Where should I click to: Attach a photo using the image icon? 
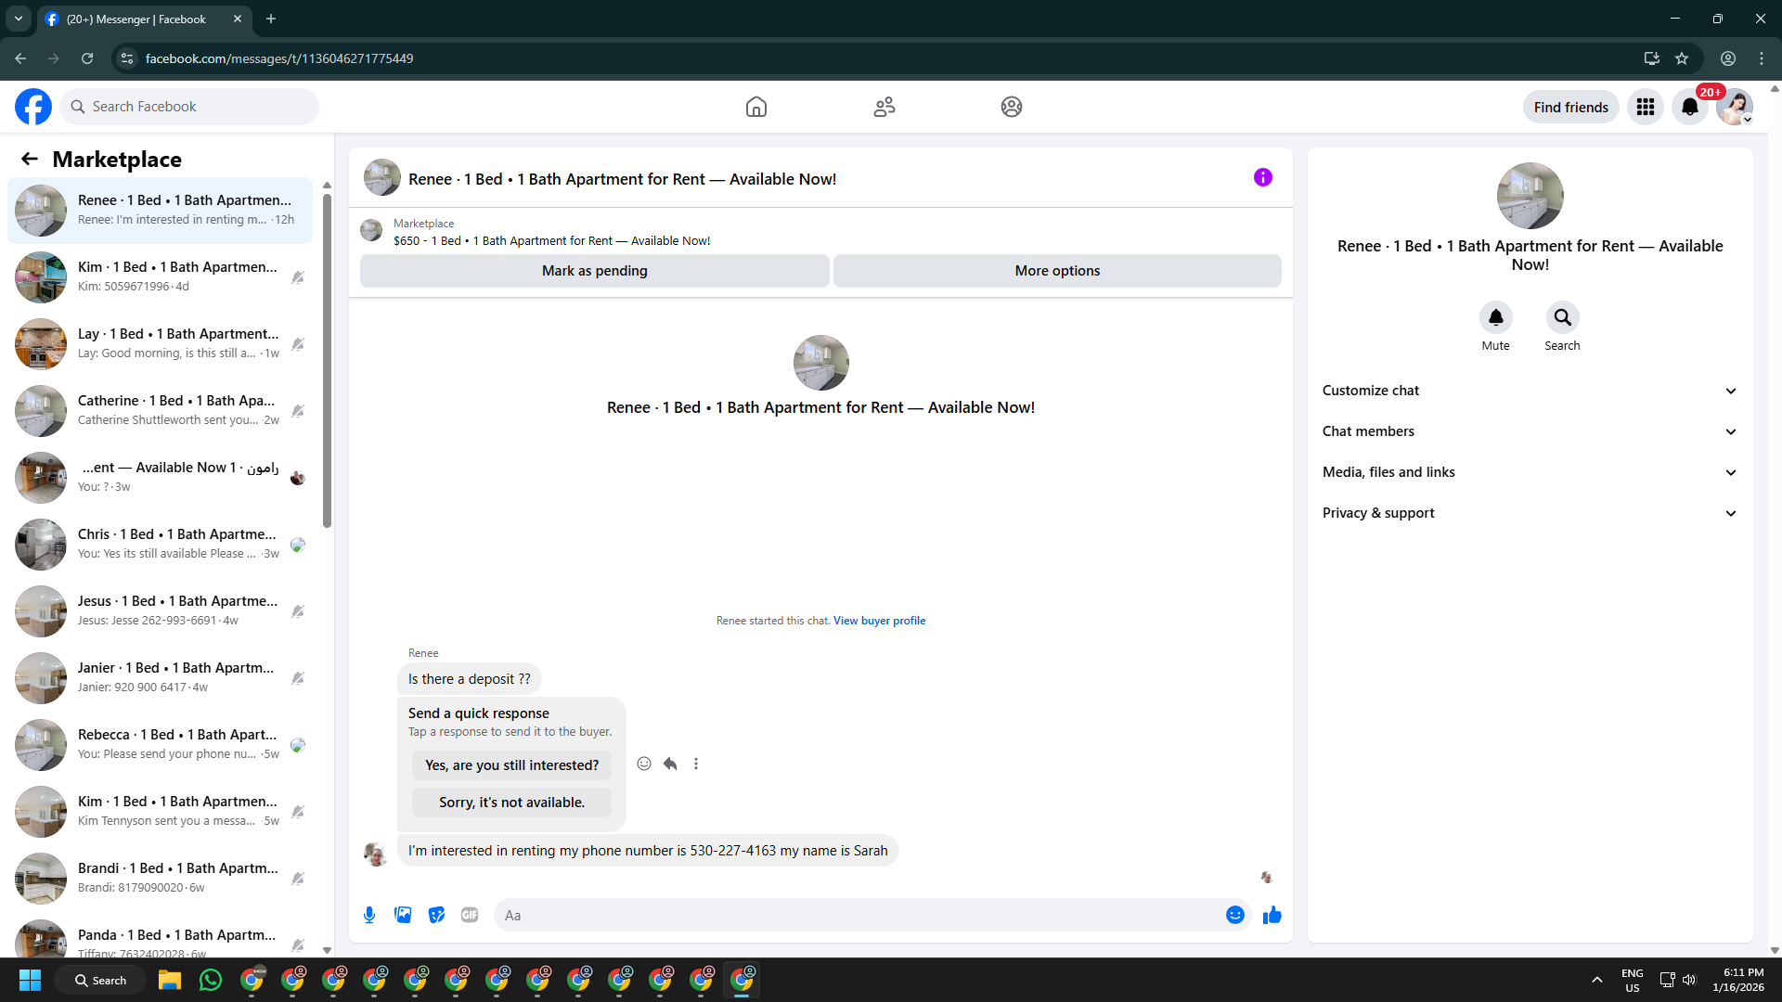(x=403, y=915)
